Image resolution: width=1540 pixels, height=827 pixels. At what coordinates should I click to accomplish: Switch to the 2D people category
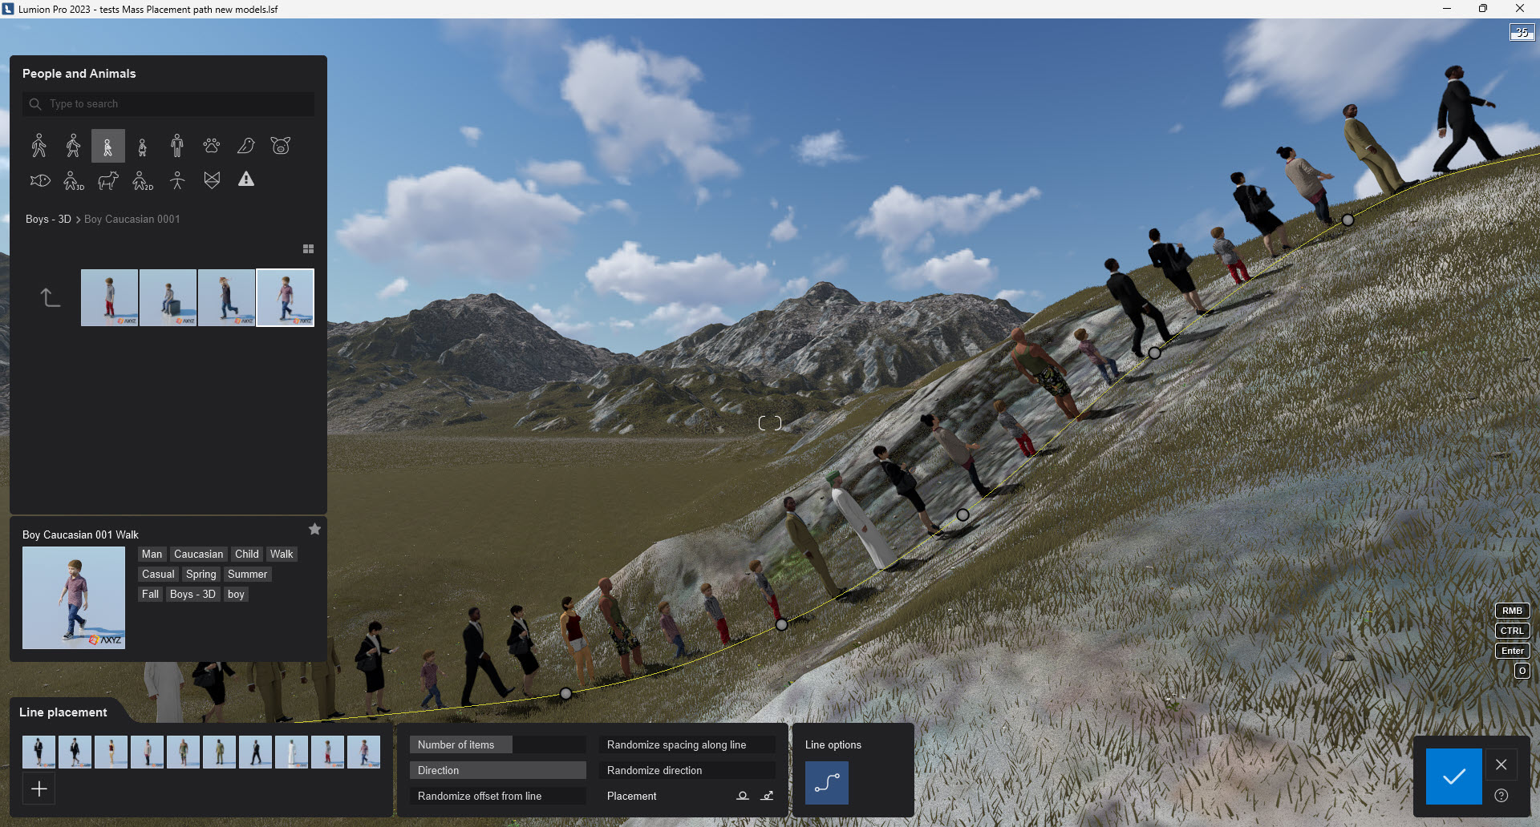point(143,180)
